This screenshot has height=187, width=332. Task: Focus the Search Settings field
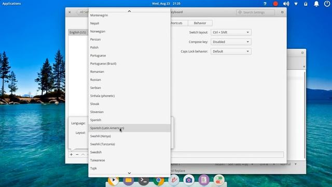click(x=255, y=12)
